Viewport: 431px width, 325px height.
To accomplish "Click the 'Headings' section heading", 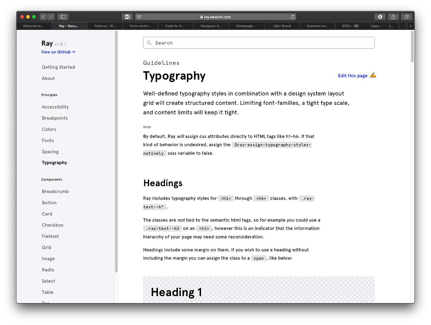I will pyautogui.click(x=163, y=183).
